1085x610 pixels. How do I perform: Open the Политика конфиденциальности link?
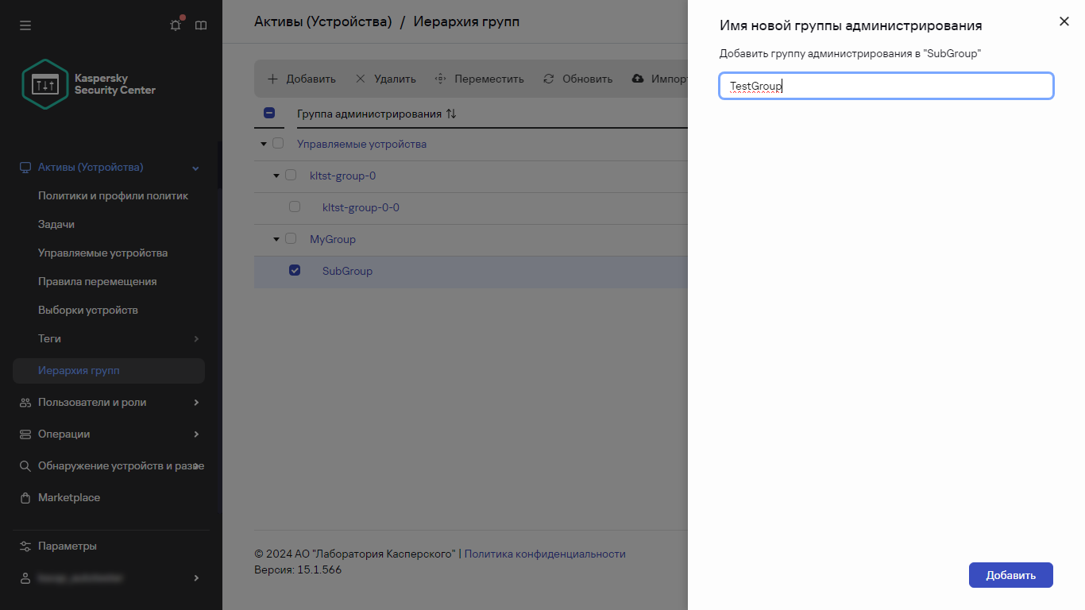point(545,554)
